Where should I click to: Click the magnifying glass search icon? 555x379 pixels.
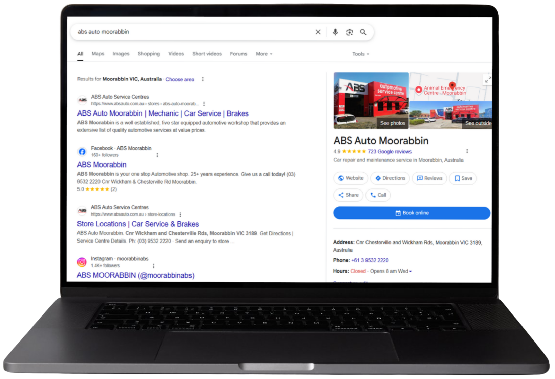[x=363, y=32]
